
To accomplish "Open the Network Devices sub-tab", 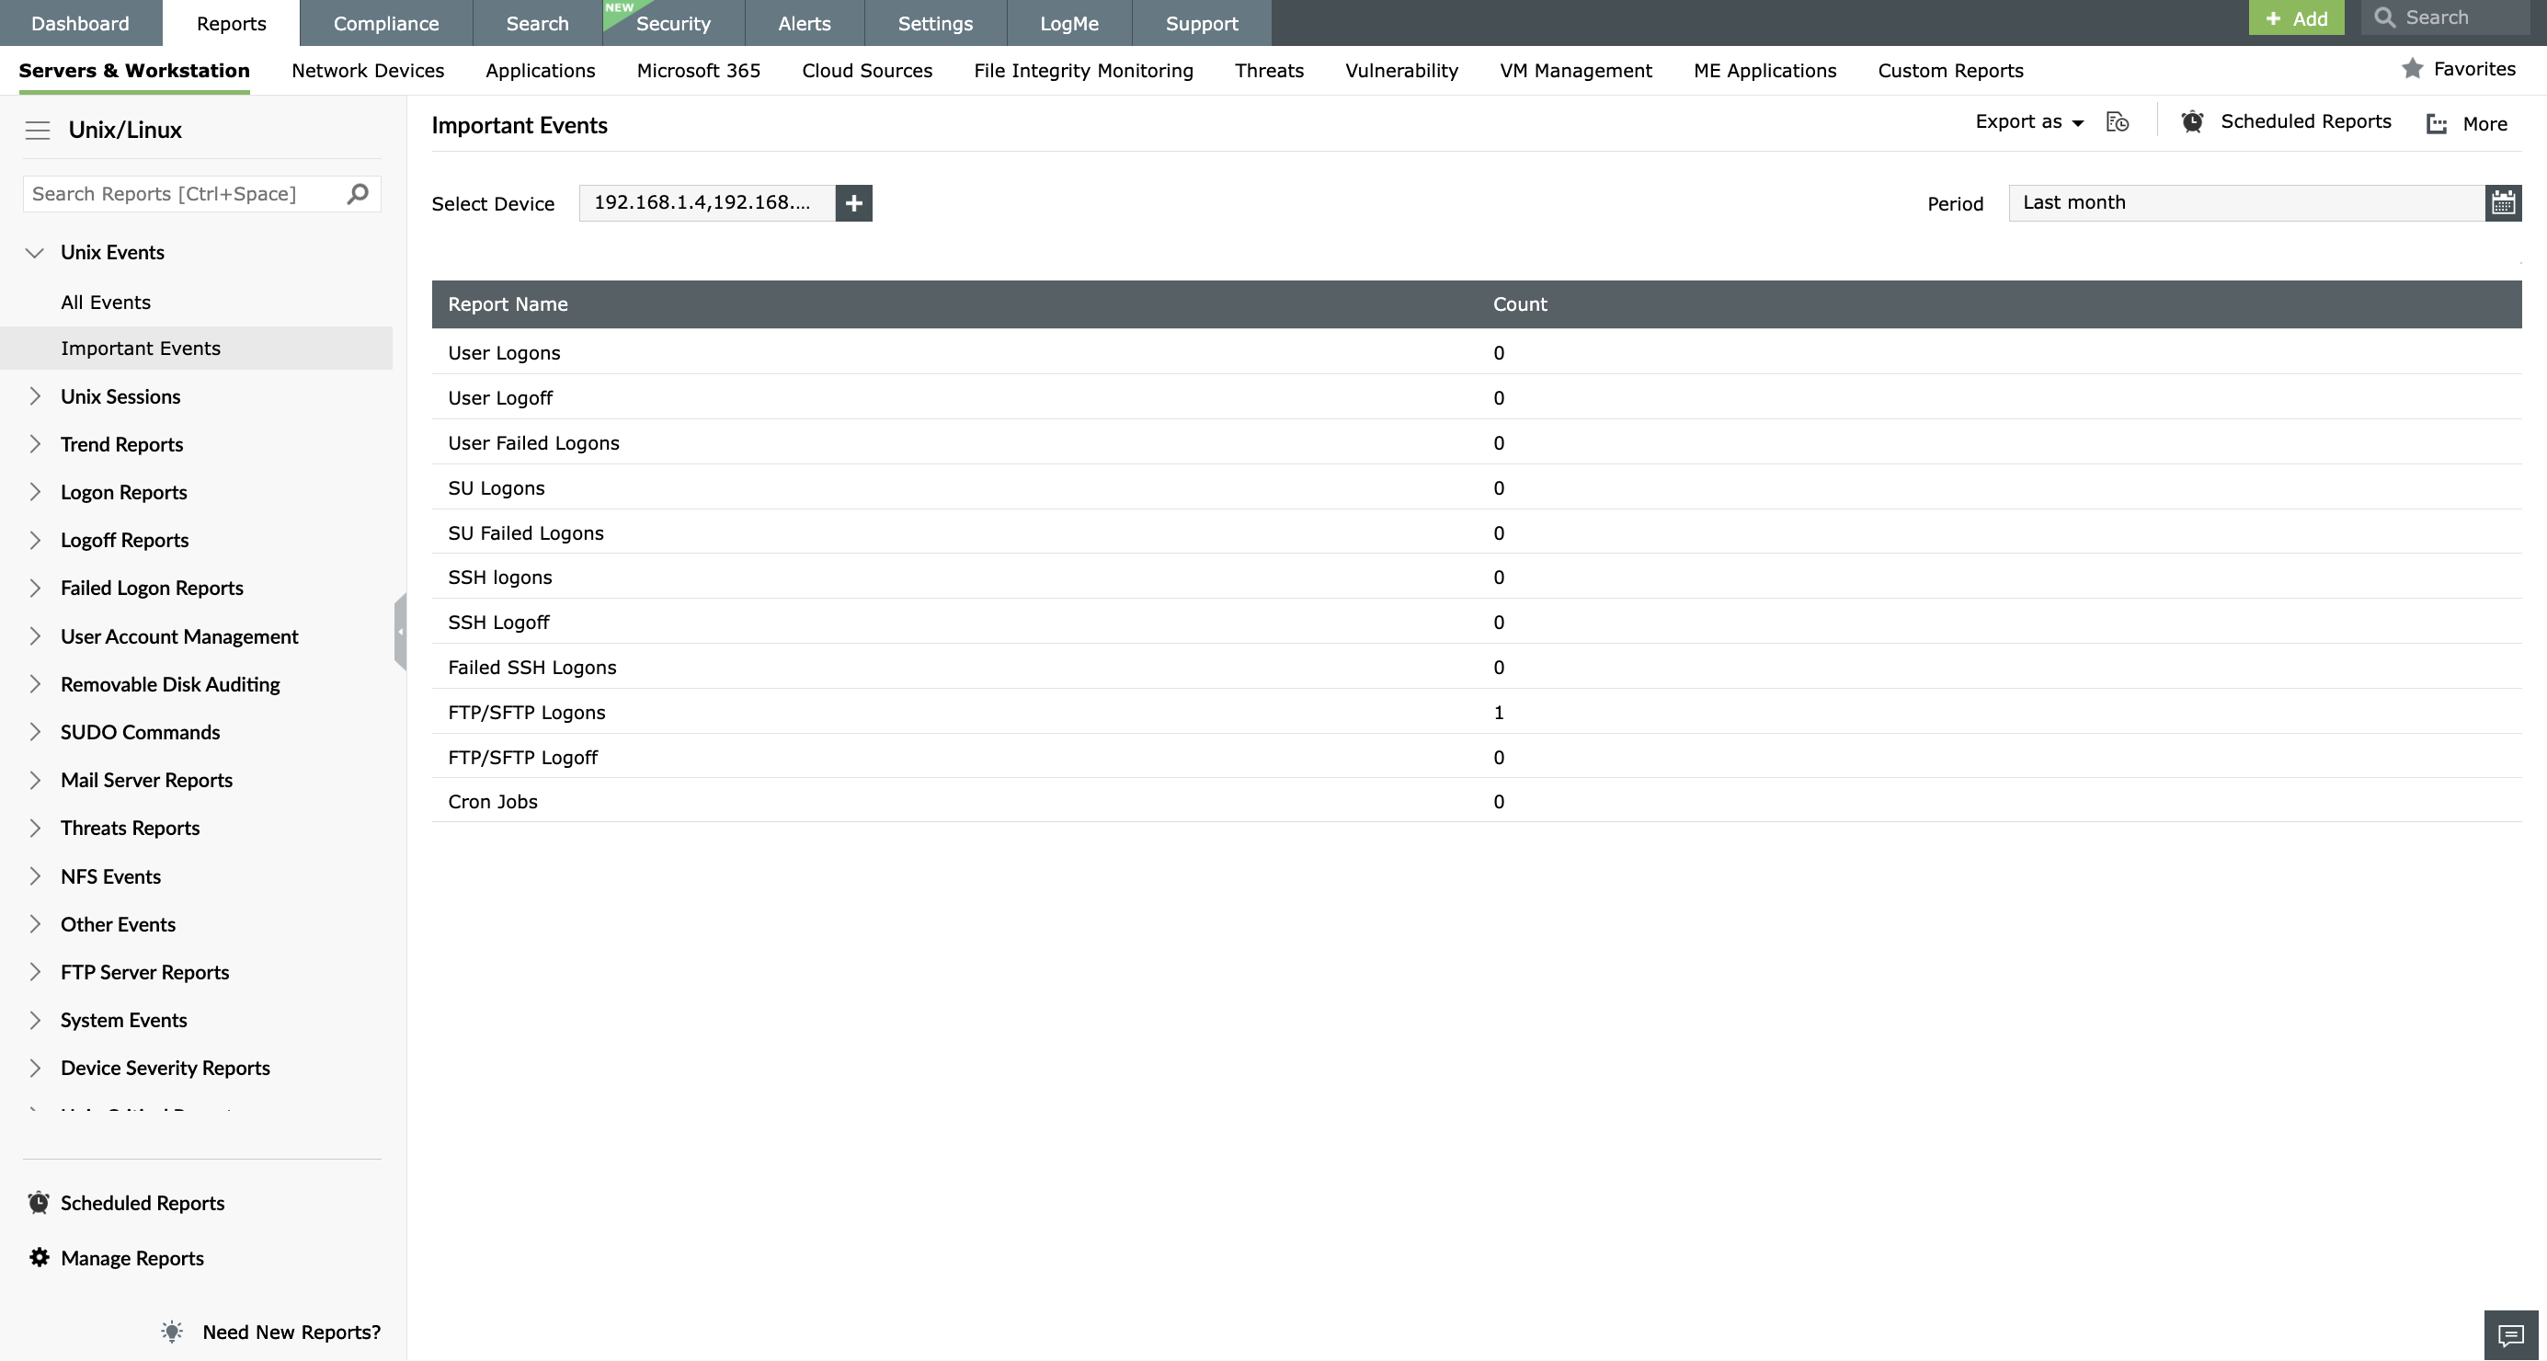I will pyautogui.click(x=368, y=70).
